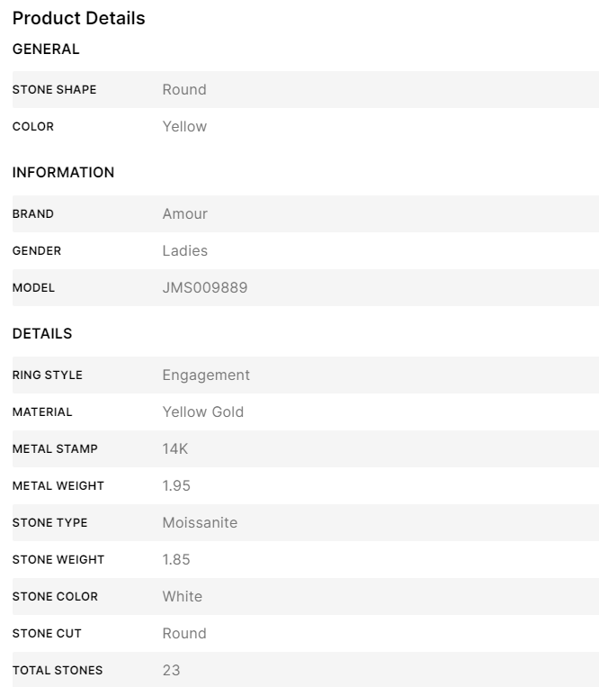This screenshot has width=599, height=687.
Task: Click the total stones value 23
Action: click(171, 670)
